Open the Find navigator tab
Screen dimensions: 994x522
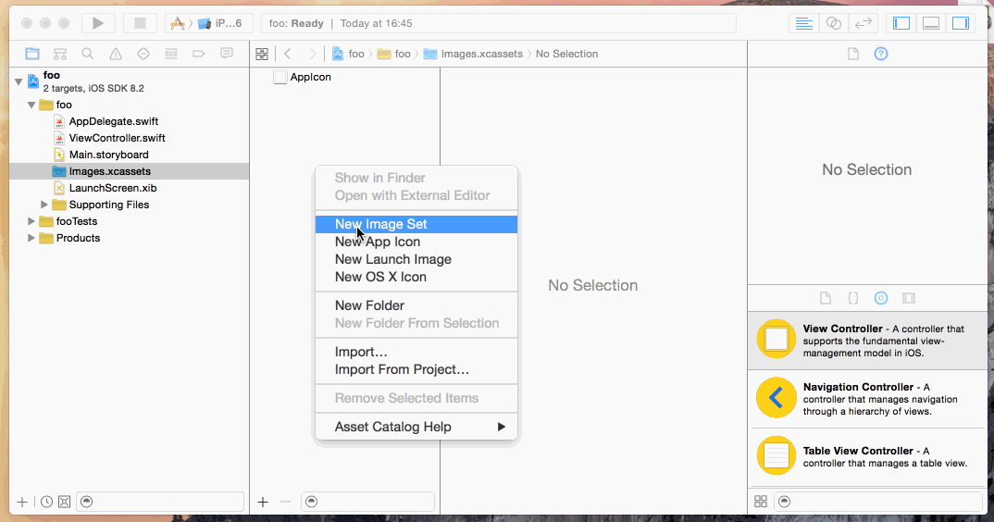click(88, 54)
